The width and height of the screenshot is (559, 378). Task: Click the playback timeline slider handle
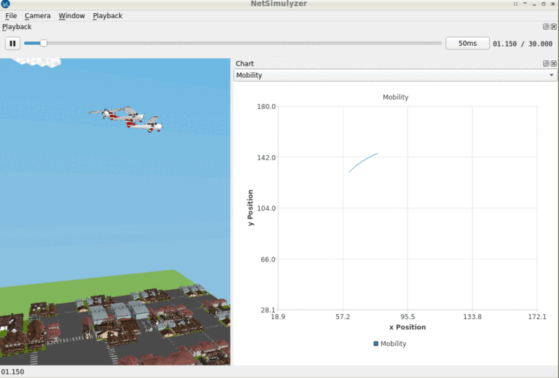click(x=44, y=44)
